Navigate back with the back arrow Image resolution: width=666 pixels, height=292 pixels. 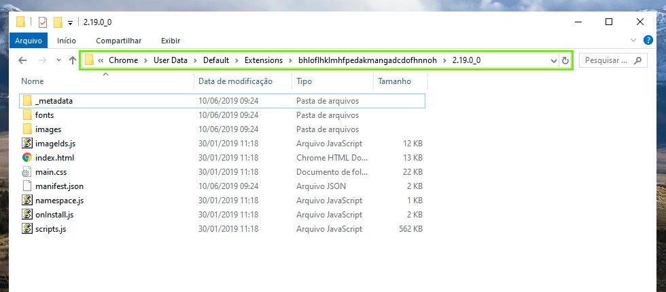22,61
